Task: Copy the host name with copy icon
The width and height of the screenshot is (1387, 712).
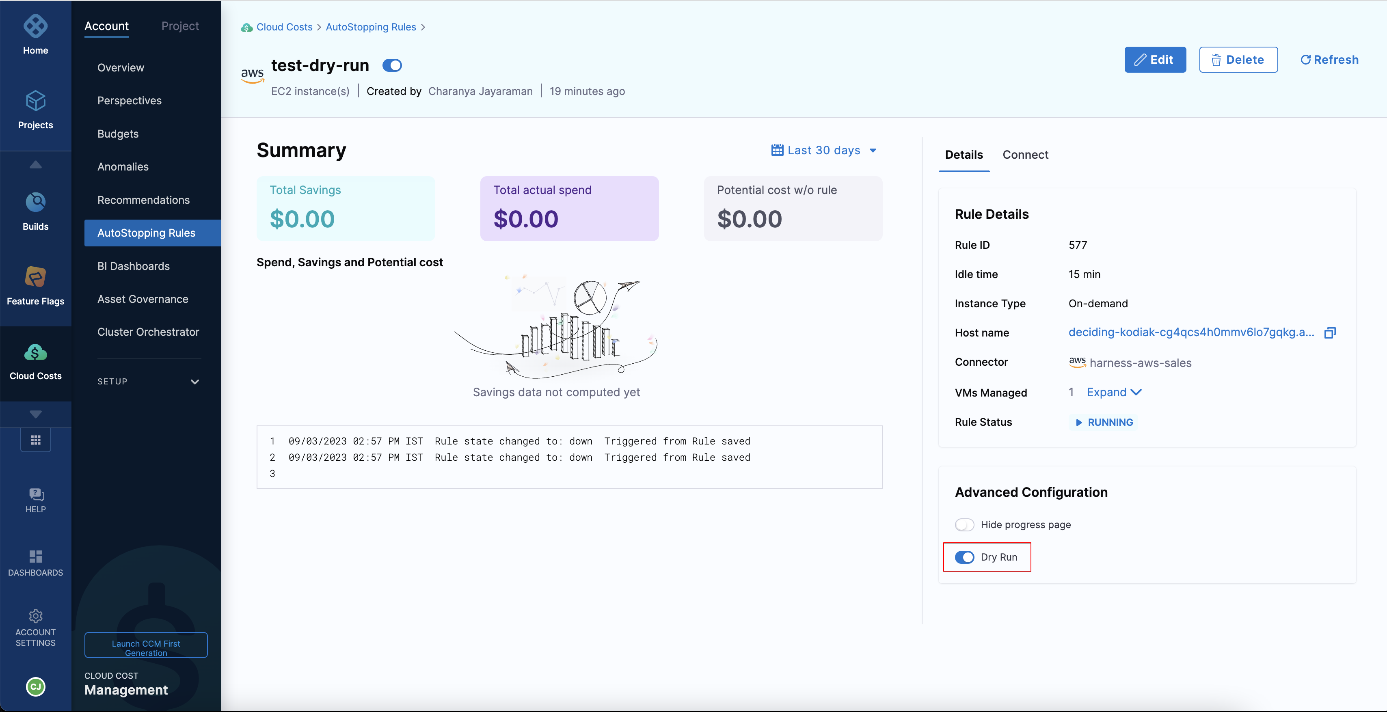Action: [x=1330, y=333]
